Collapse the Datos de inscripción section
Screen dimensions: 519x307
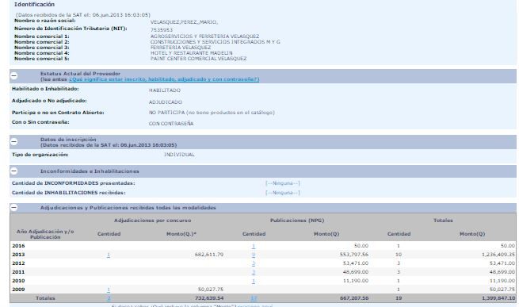14,141
